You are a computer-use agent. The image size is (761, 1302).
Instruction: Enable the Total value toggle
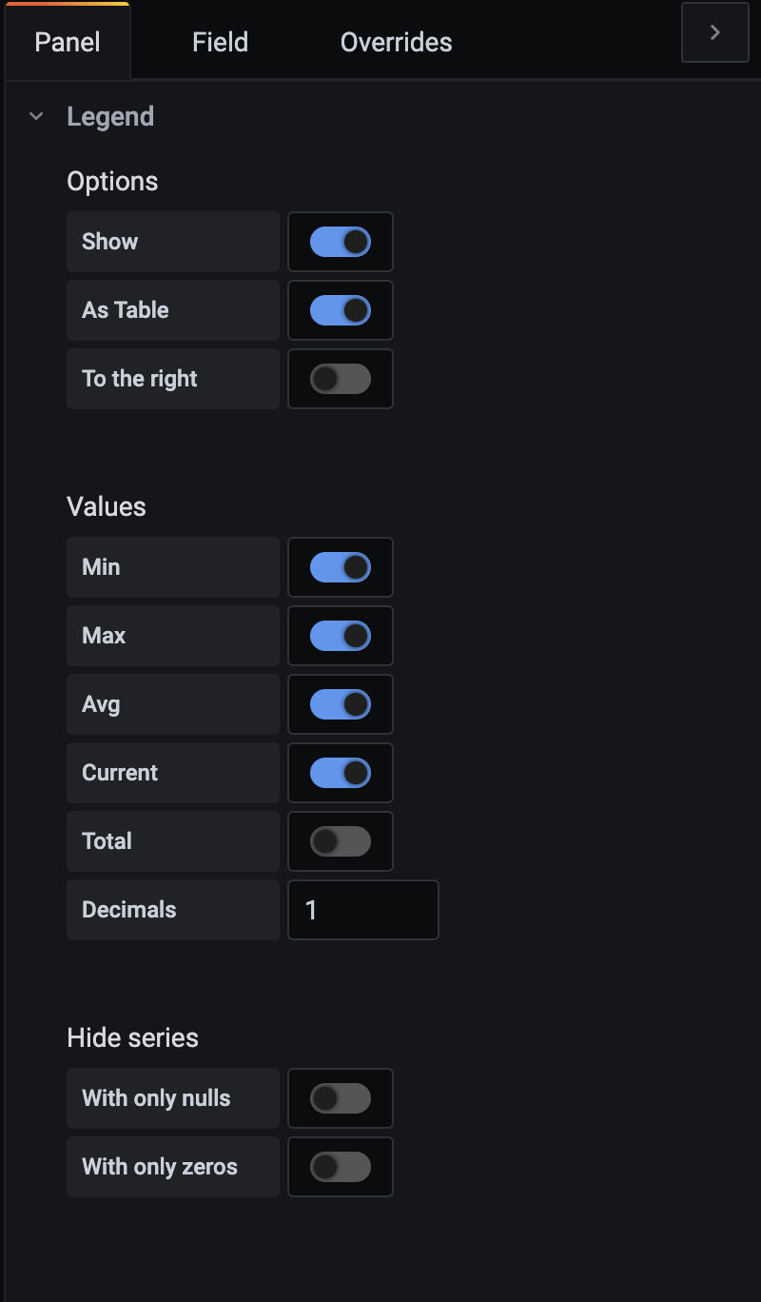(x=340, y=841)
